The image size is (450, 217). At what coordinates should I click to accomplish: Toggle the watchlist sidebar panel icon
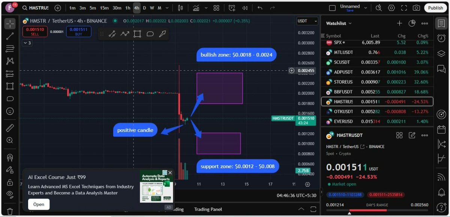(x=441, y=23)
